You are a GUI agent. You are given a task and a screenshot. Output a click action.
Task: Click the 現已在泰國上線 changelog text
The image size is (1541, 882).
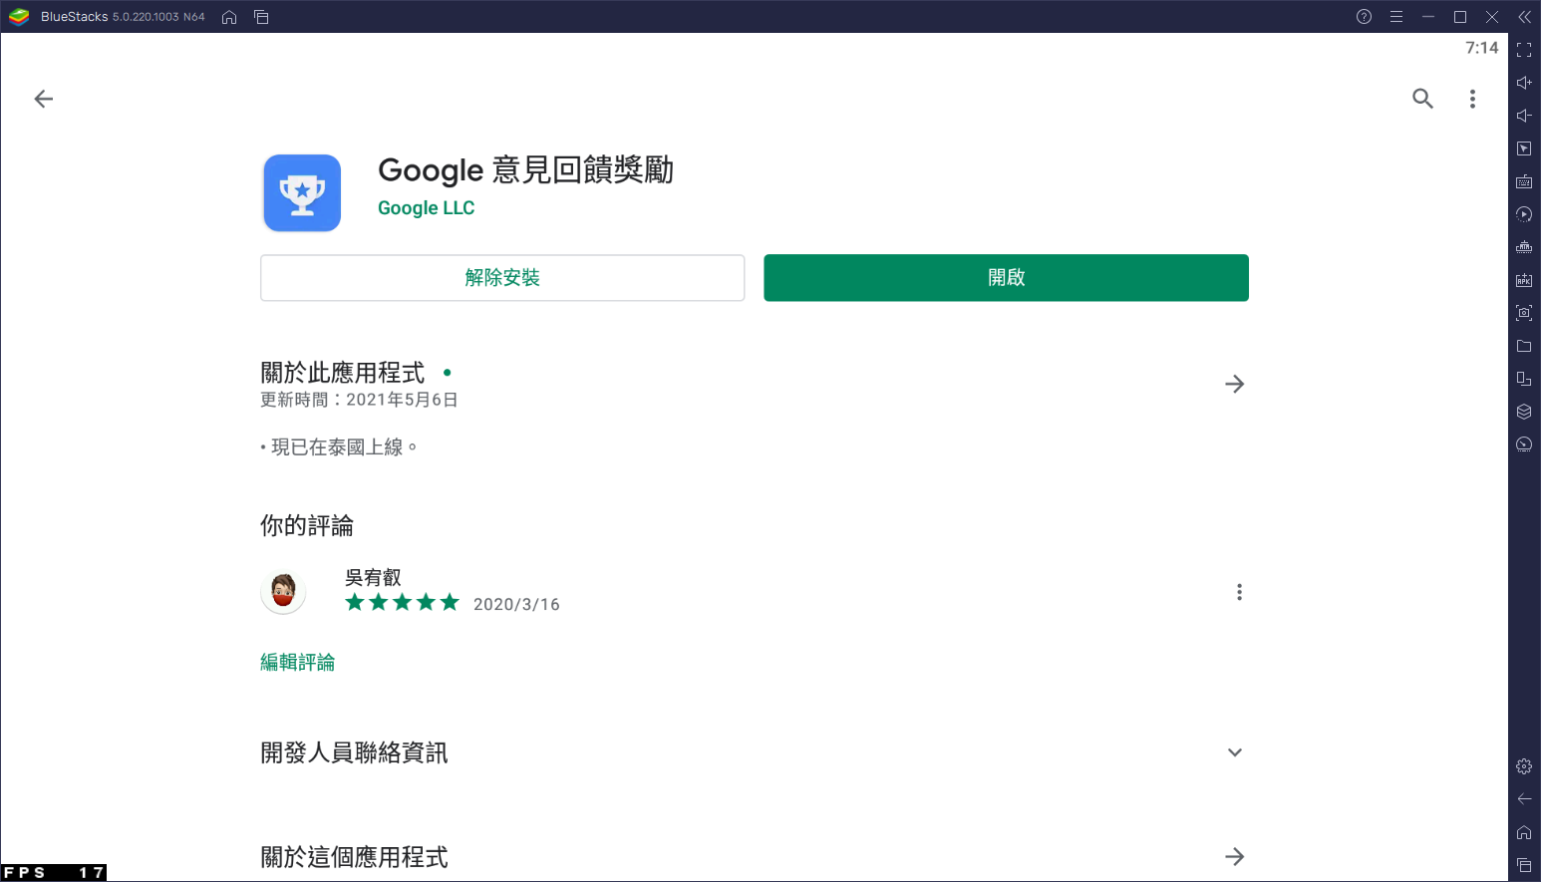pyautogui.click(x=339, y=447)
